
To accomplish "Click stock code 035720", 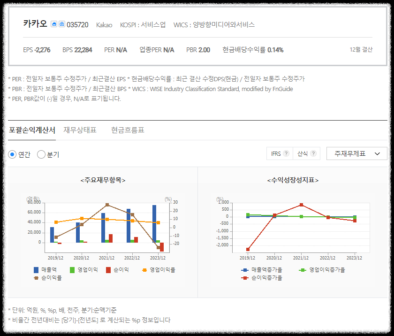I will click(x=77, y=24).
